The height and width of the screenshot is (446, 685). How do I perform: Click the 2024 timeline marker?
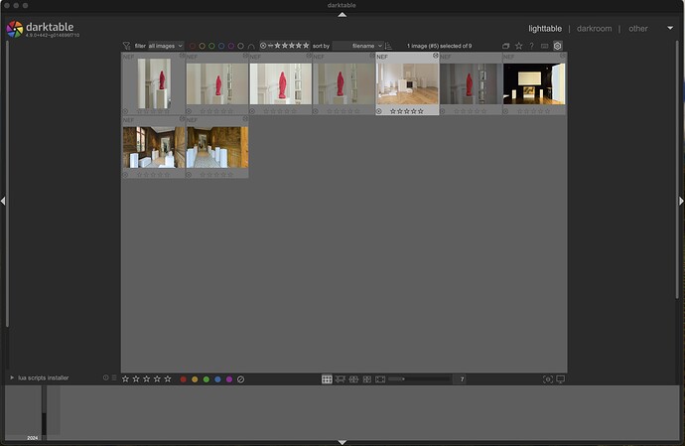[x=33, y=438]
